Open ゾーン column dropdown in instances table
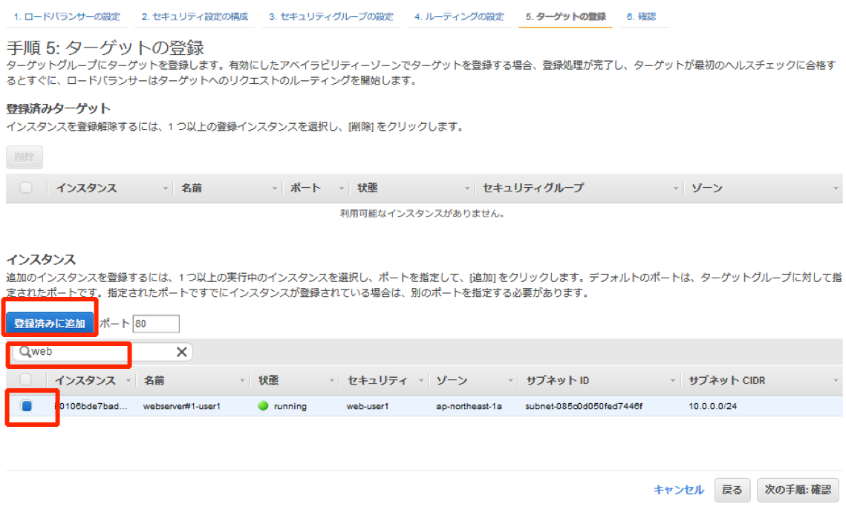The width and height of the screenshot is (846, 507). pyautogui.click(x=510, y=381)
